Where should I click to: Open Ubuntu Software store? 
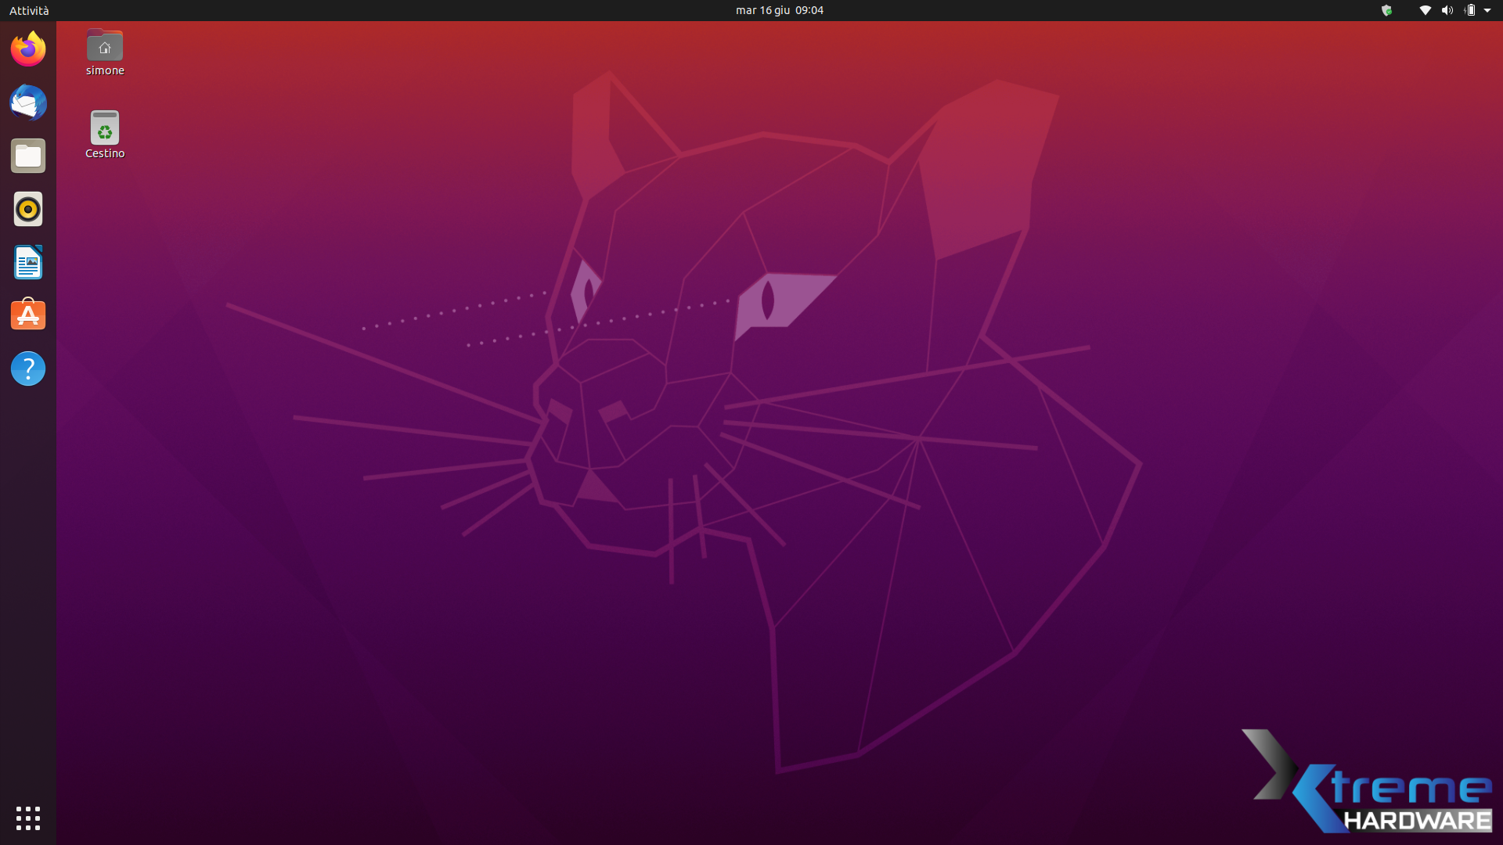coord(28,315)
